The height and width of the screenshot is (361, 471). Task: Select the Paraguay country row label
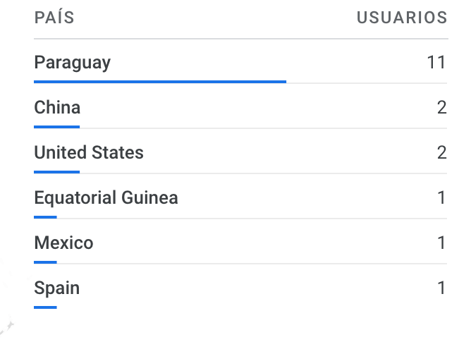click(72, 63)
